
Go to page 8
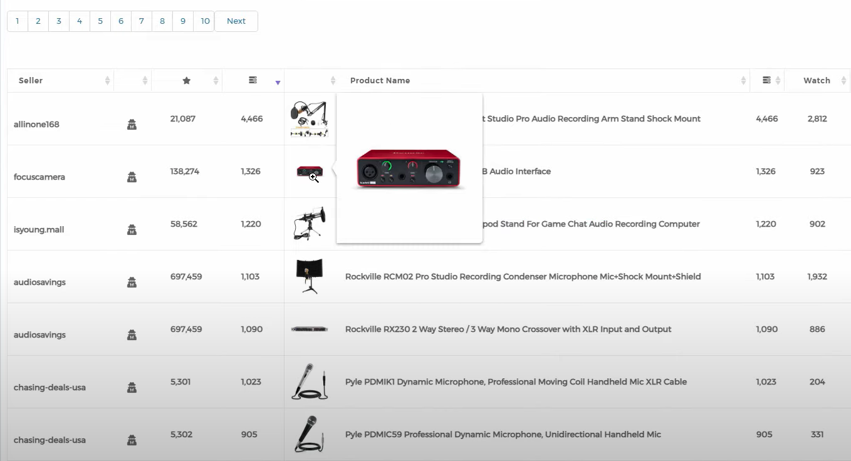coord(162,21)
